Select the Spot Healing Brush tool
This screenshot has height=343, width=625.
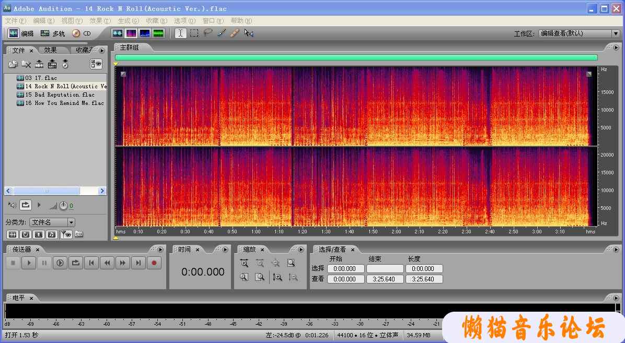coord(235,33)
